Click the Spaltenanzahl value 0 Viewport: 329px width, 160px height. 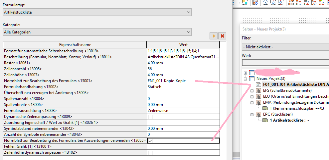click(x=183, y=99)
